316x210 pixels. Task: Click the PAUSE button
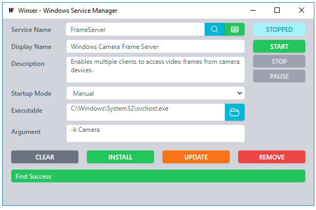pyautogui.click(x=279, y=76)
